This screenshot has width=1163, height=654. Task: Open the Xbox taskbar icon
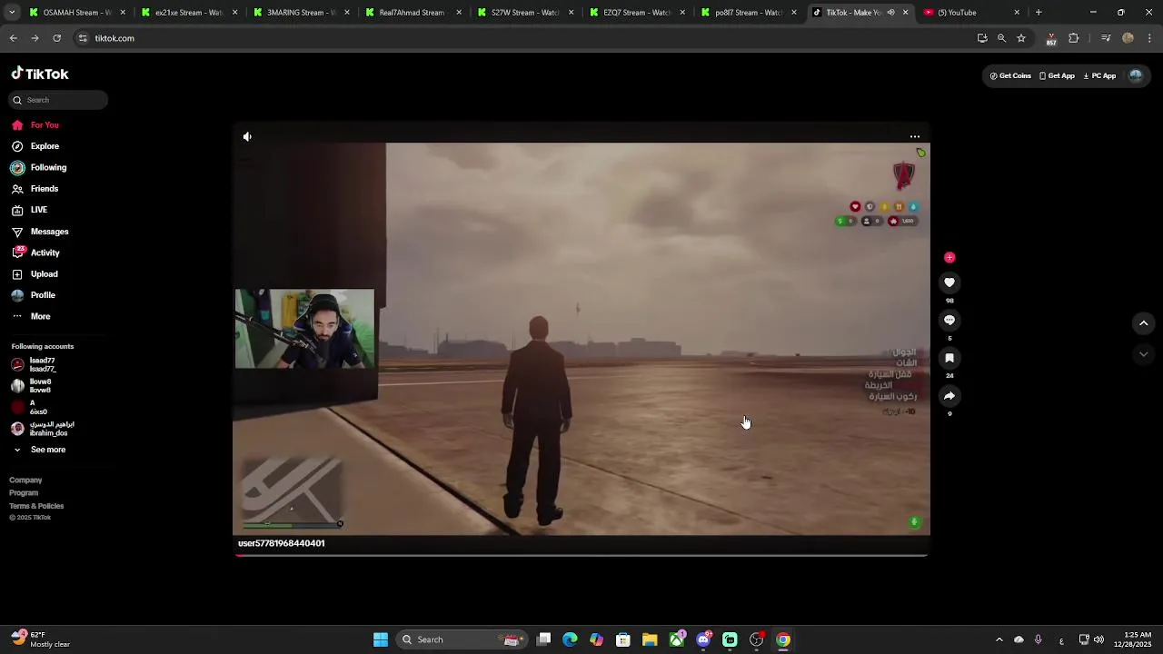677,639
